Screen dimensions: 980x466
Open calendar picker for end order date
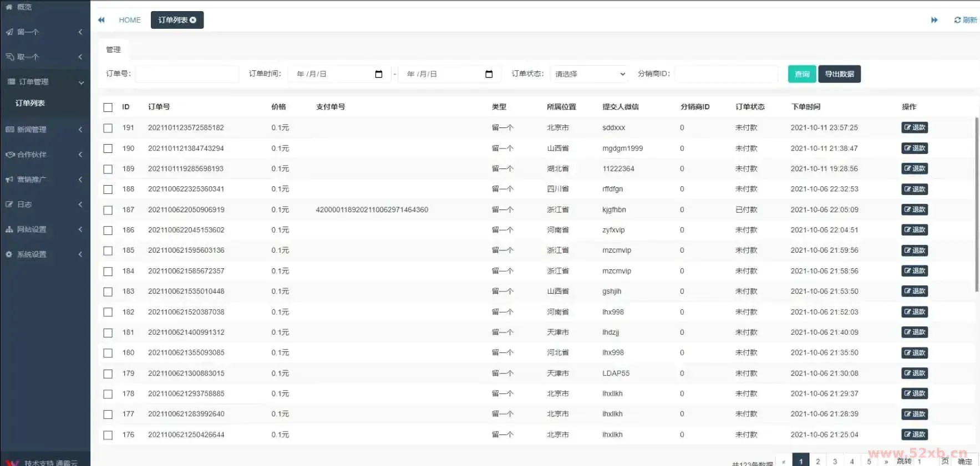[x=489, y=74]
